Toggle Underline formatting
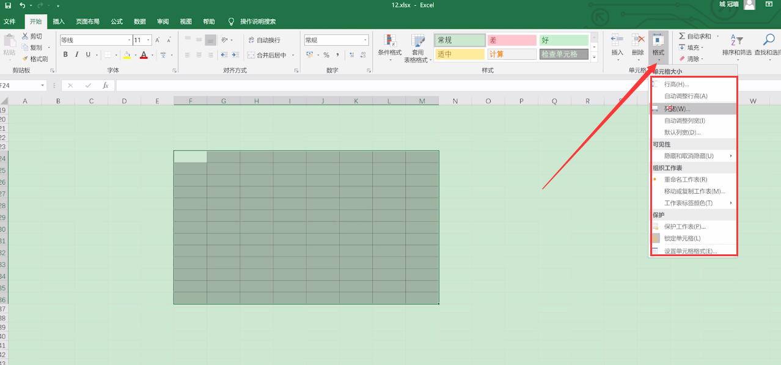This screenshot has height=365, width=781. 88,54
